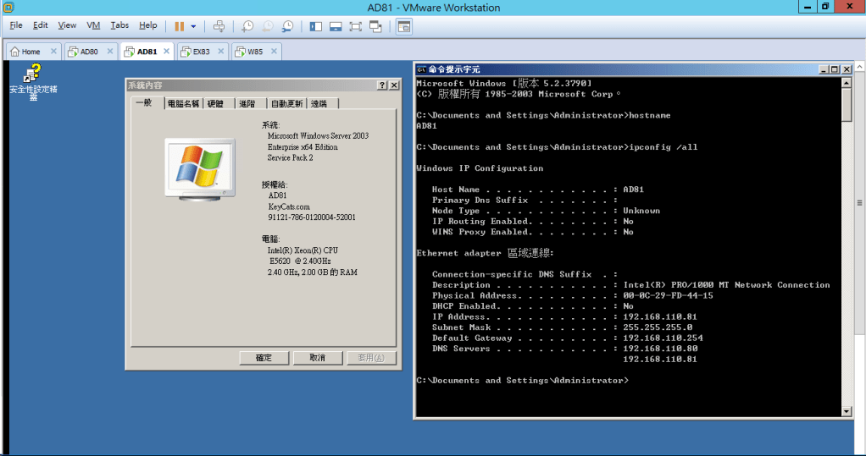Screen dimensions: 866x456
Task: Open the VM menu
Action: click(x=93, y=25)
